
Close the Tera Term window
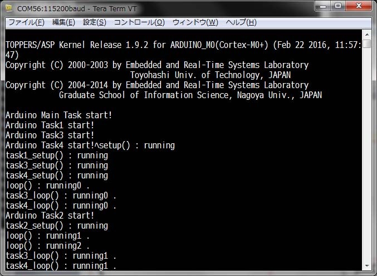[359, 6]
